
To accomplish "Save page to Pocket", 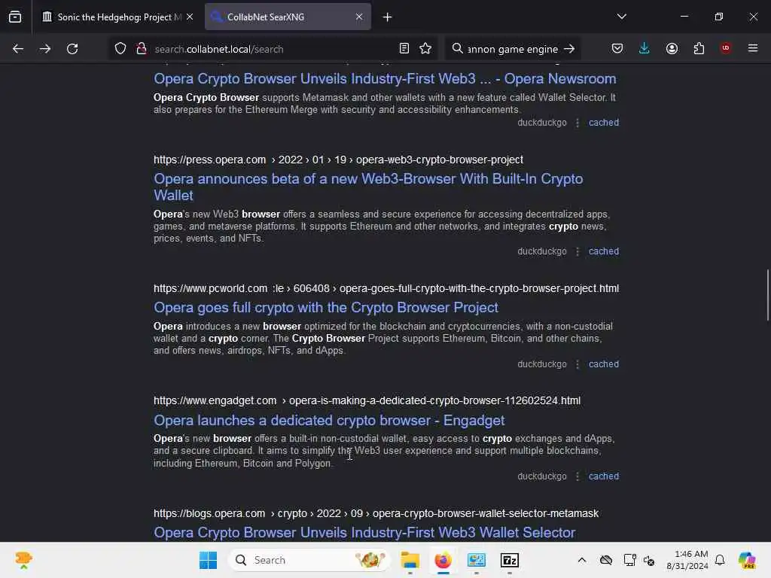I will tap(617, 48).
